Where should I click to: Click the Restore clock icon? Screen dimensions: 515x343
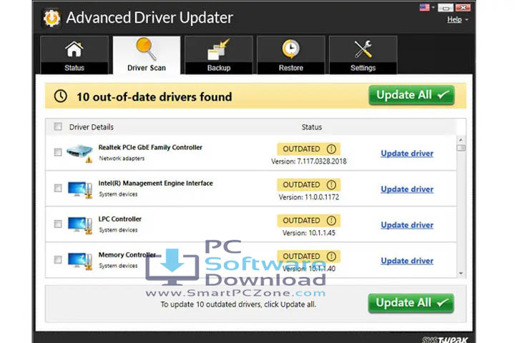(291, 49)
